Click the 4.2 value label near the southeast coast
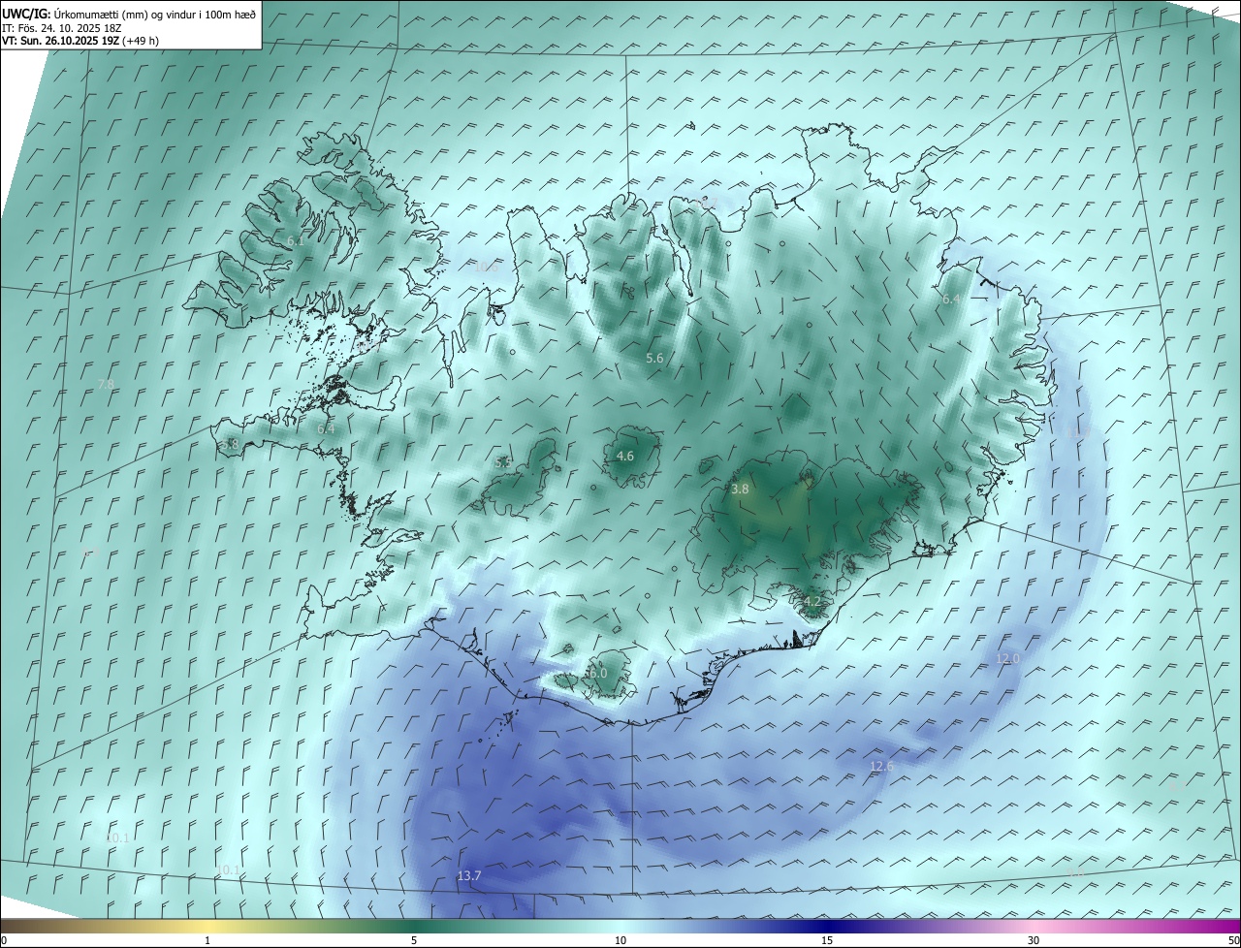The height and width of the screenshot is (948, 1241). tap(812, 602)
